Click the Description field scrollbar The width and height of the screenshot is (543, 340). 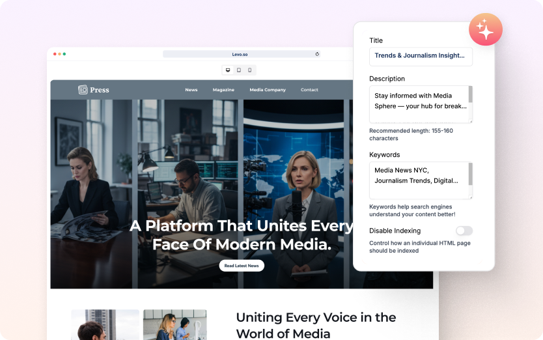(470, 95)
